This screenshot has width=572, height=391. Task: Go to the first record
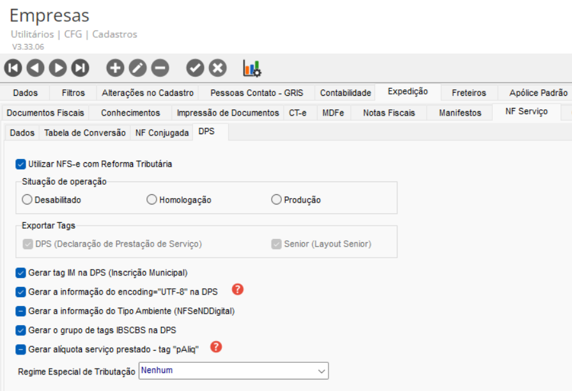coord(13,68)
